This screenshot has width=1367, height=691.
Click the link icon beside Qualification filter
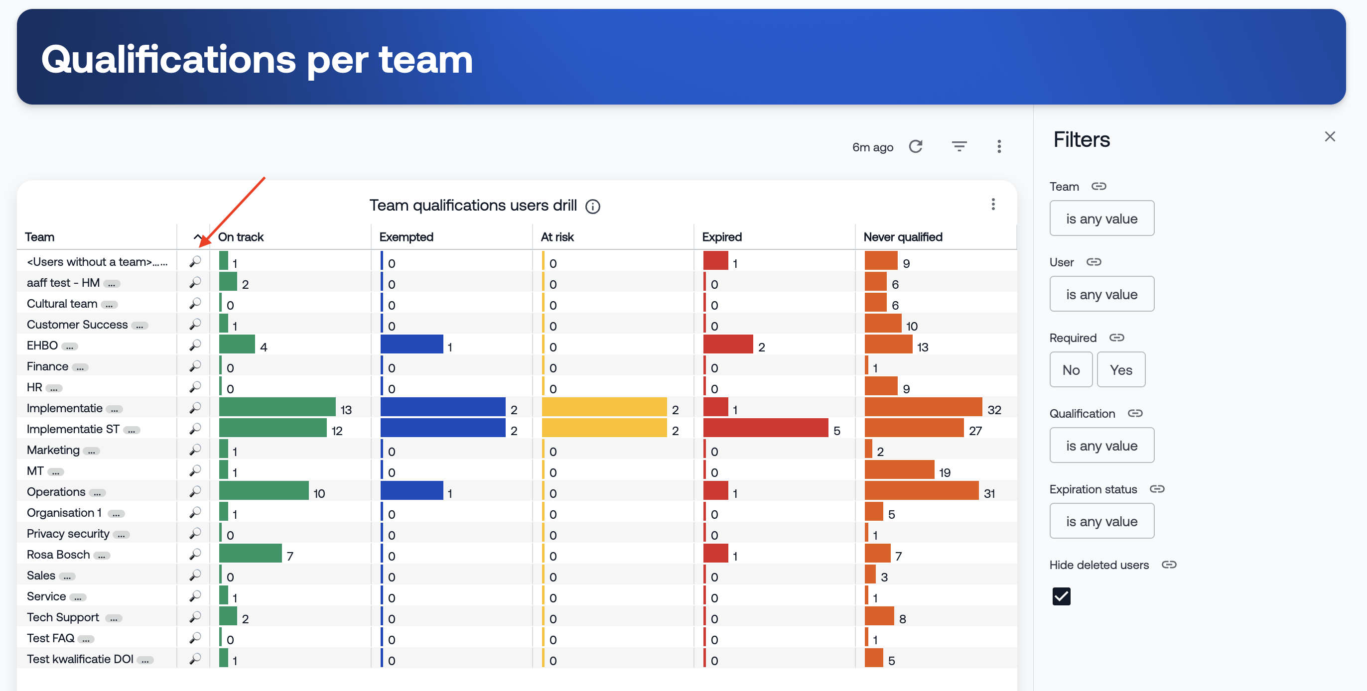point(1135,413)
